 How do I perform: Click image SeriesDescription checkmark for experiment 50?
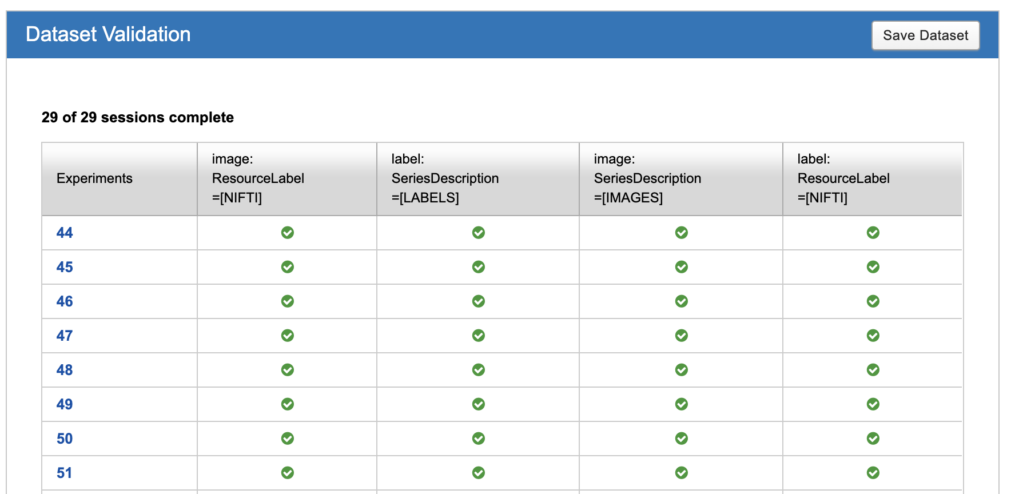[x=681, y=439]
